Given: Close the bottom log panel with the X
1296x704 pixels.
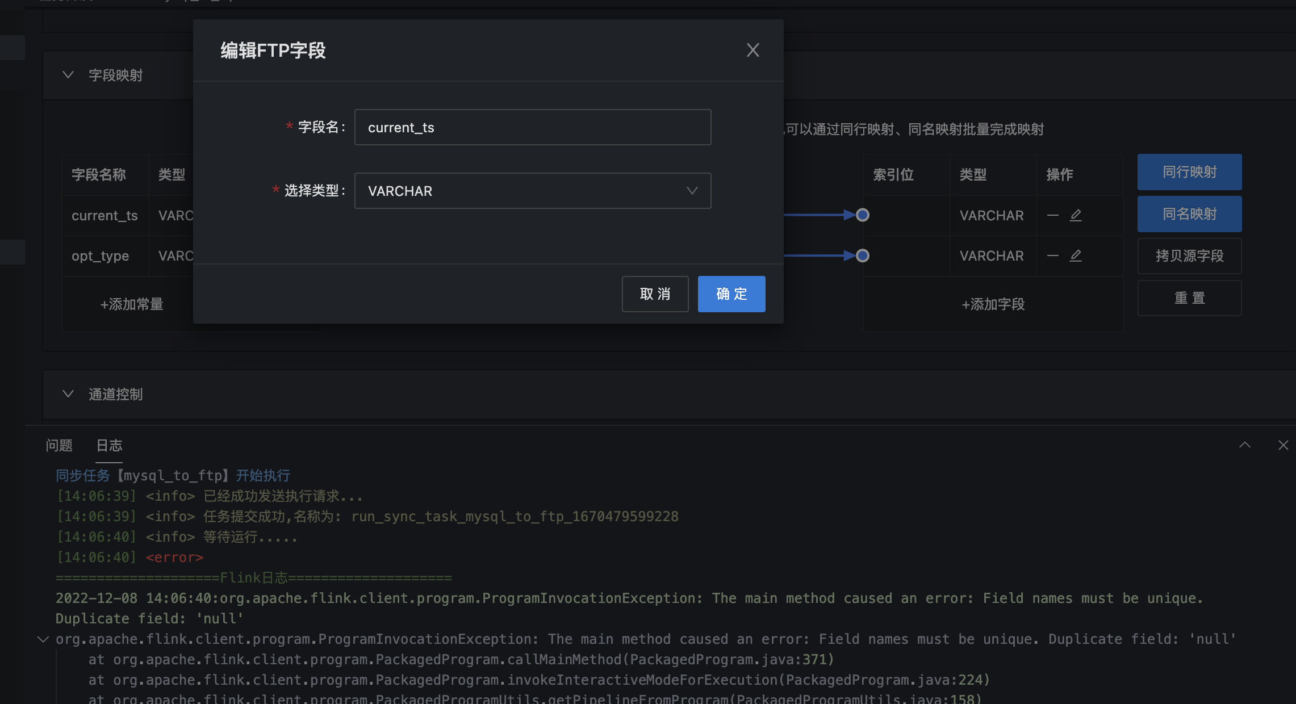Looking at the screenshot, I should point(1283,445).
